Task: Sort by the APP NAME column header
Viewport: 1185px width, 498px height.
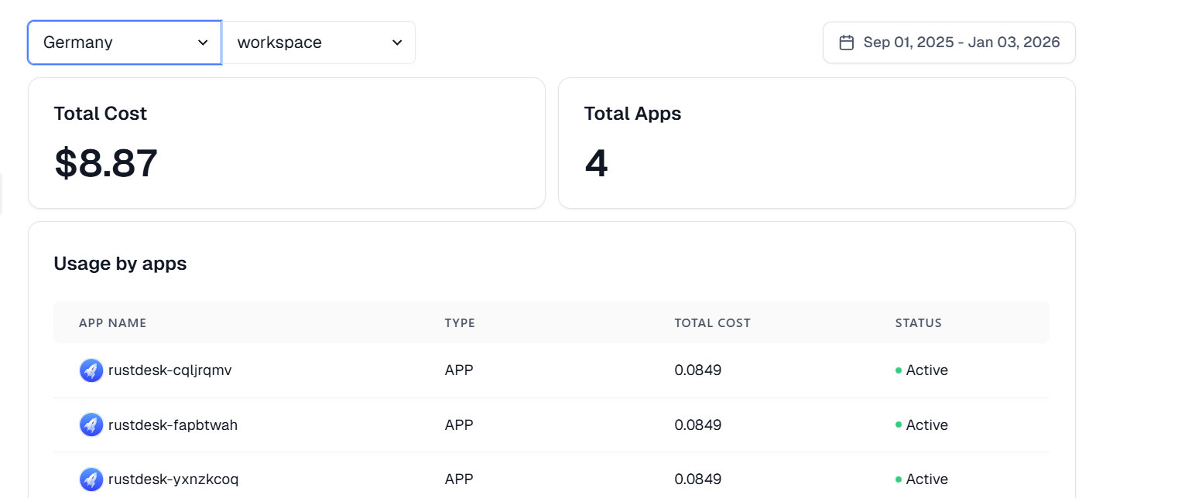Action: 112,323
